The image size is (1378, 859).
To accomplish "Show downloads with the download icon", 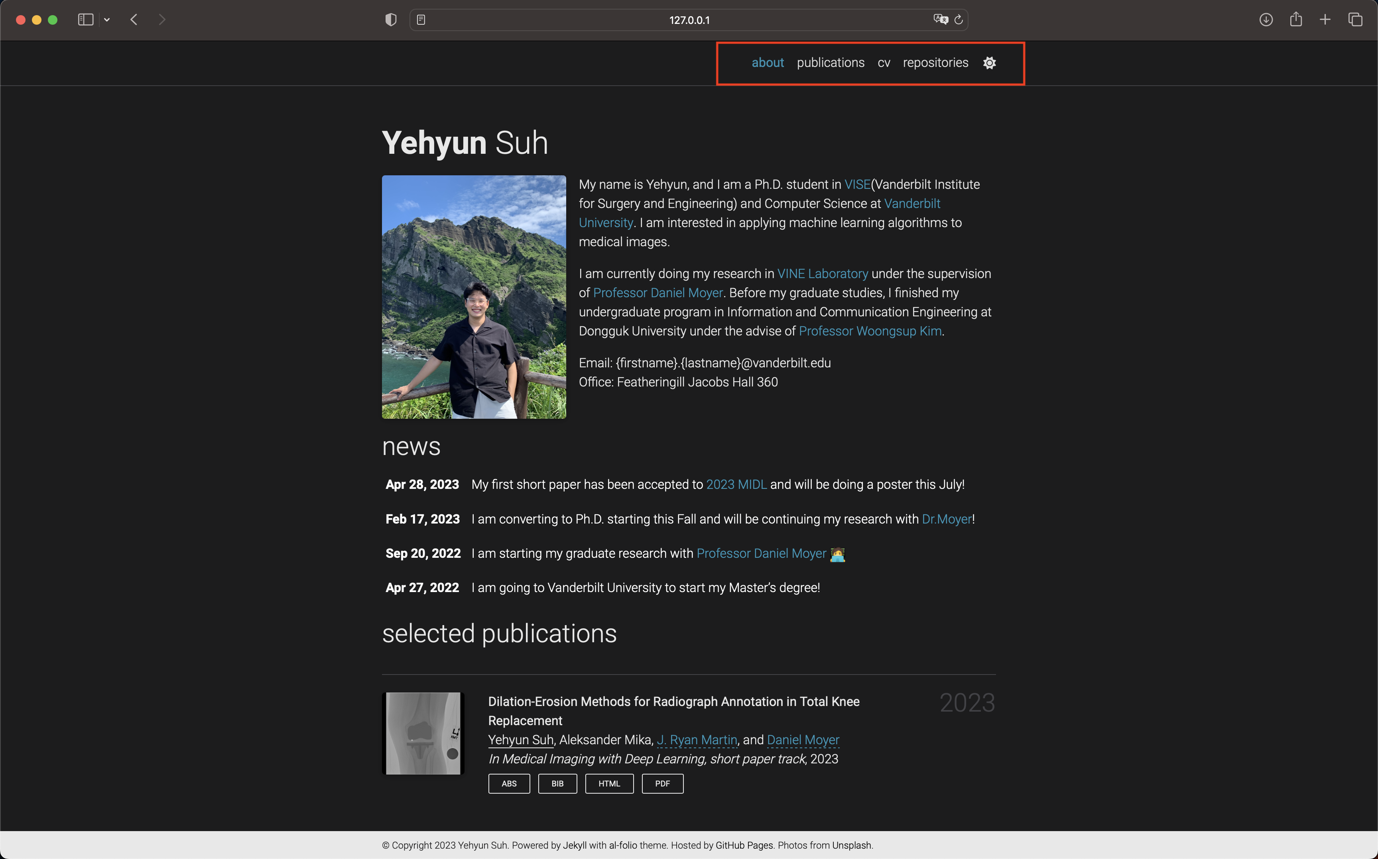I will click(1266, 20).
